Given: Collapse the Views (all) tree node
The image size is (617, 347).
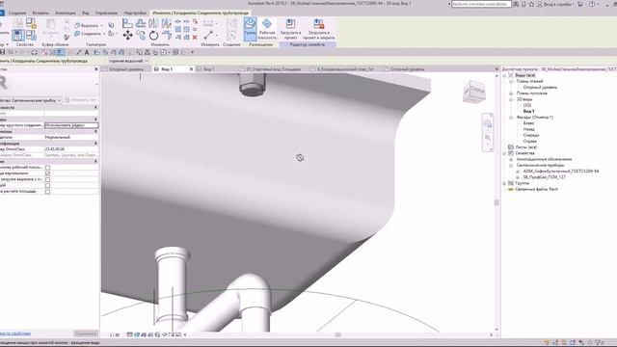Looking at the screenshot, I should pyautogui.click(x=505, y=75).
